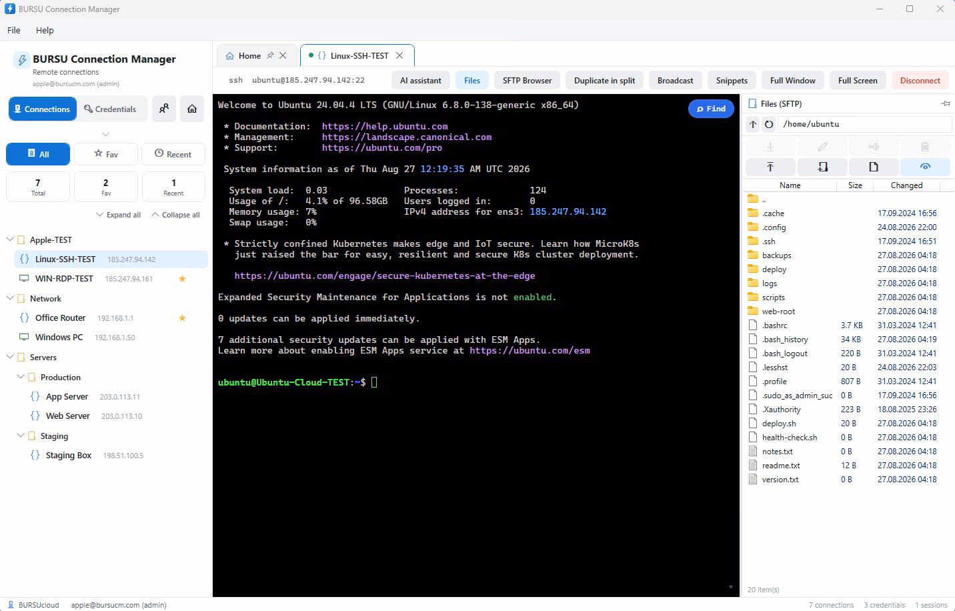Click the Broadcast button
This screenshot has height=611, width=955.
675,80
